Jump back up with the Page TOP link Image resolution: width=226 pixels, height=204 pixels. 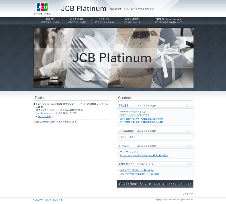click(189, 194)
